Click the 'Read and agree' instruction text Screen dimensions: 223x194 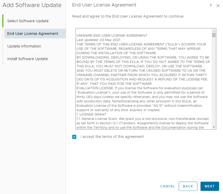pos(128,16)
